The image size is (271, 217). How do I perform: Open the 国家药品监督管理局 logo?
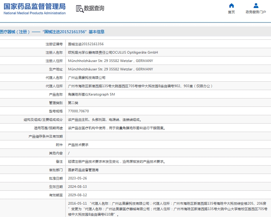coord(35,9)
